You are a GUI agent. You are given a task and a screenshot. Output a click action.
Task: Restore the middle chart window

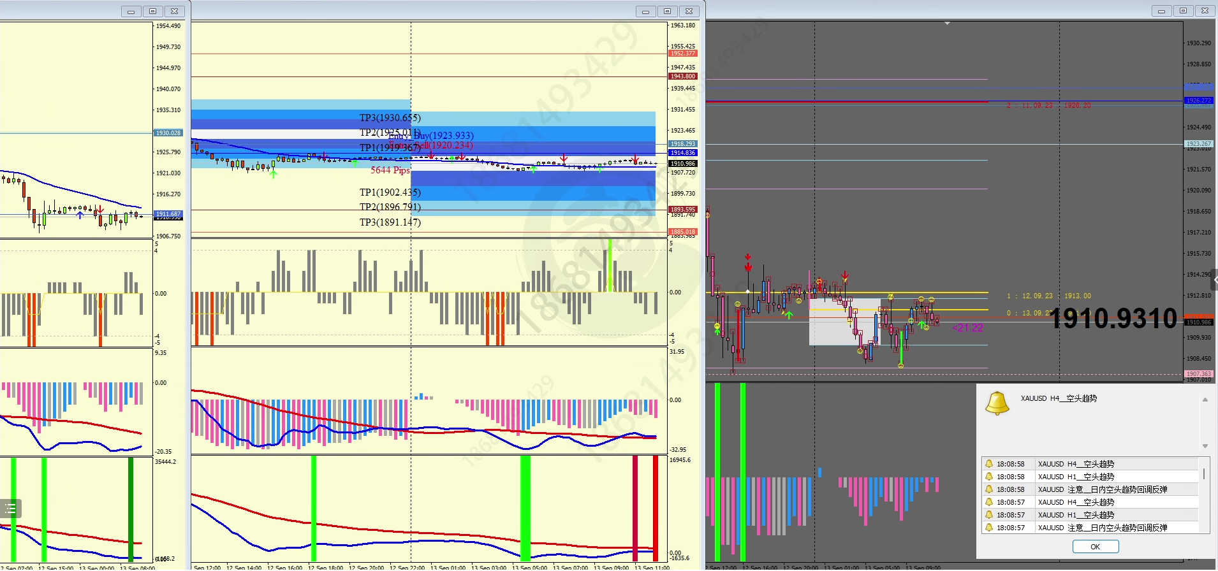click(667, 11)
